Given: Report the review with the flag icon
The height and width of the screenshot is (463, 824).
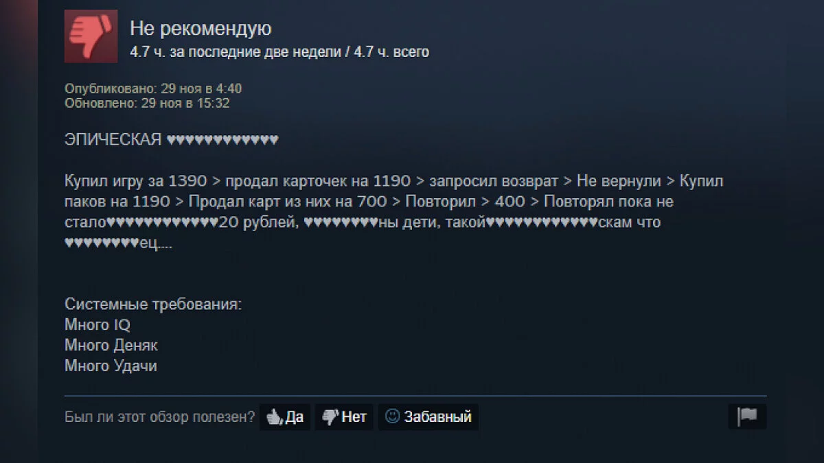Looking at the screenshot, I should pyautogui.click(x=747, y=416).
